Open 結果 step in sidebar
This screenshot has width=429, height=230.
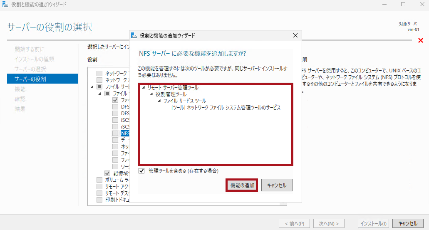pos(20,109)
